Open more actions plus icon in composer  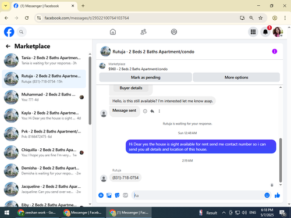pyautogui.click(x=101, y=195)
